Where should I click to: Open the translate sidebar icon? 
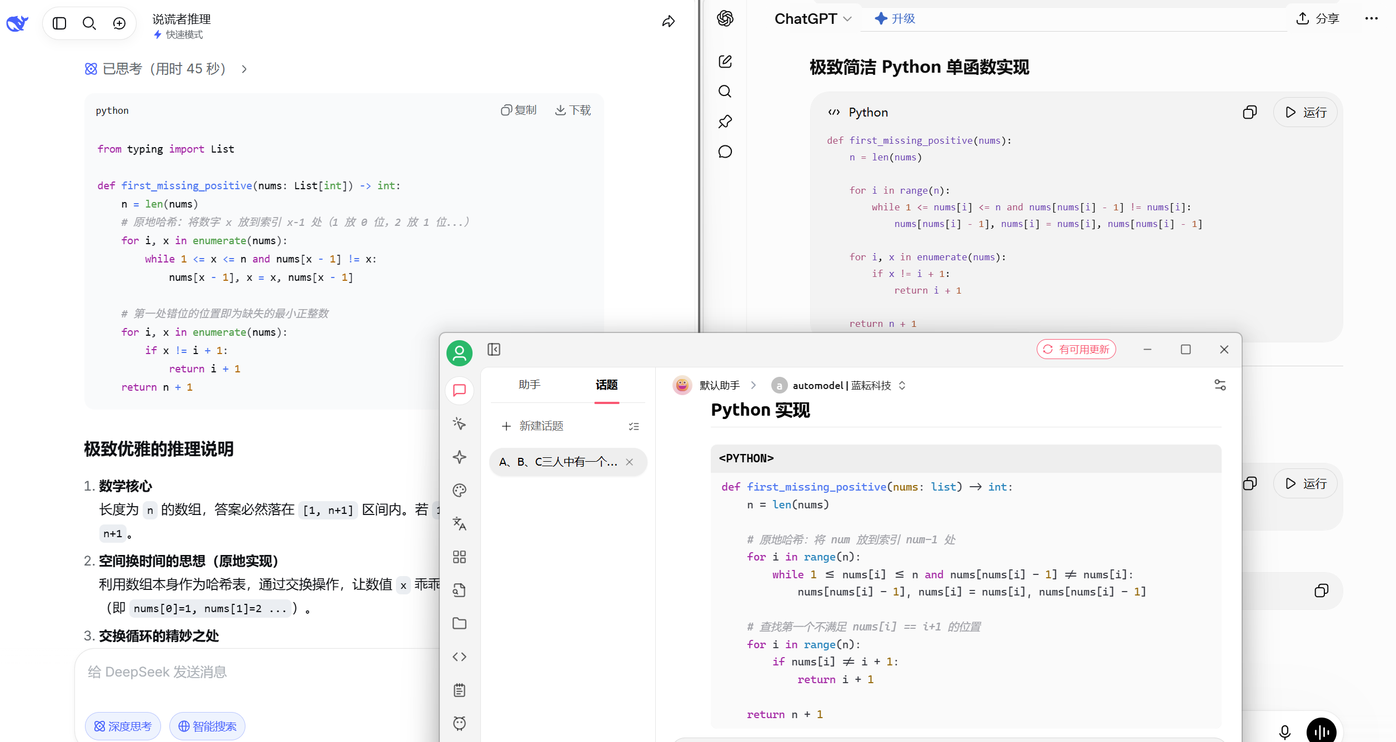point(459,523)
